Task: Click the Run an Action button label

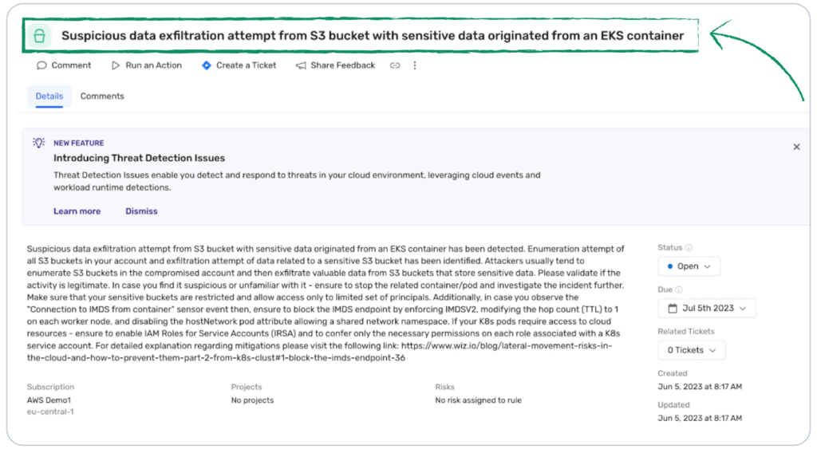Action: [153, 65]
